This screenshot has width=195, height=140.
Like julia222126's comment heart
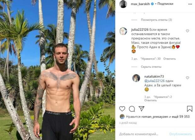coord(187,31)
